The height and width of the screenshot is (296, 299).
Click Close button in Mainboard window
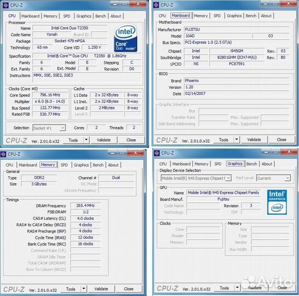click(x=281, y=140)
